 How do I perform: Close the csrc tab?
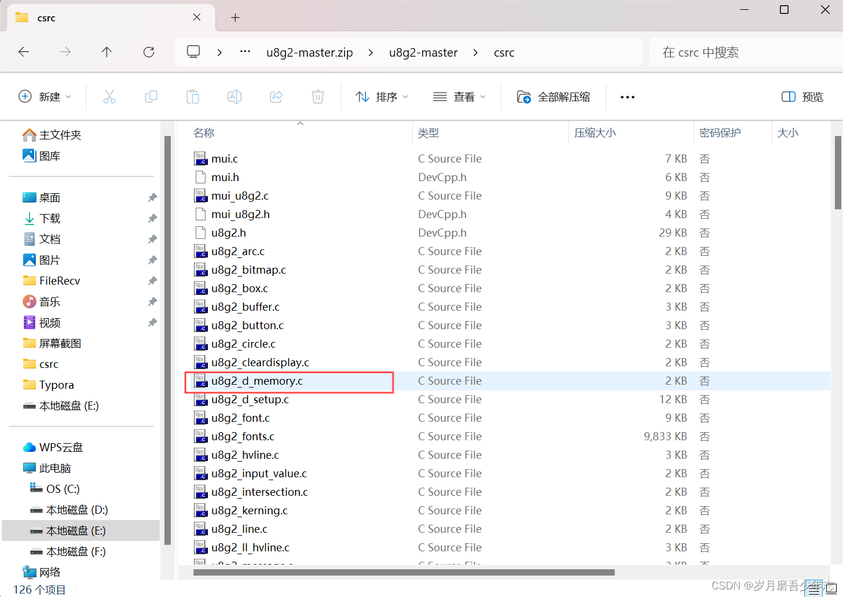[197, 17]
